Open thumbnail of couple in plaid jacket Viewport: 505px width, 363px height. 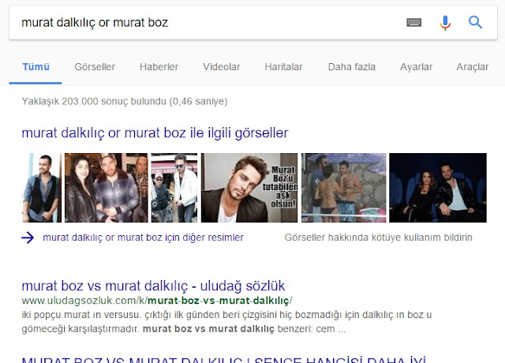(x=107, y=188)
